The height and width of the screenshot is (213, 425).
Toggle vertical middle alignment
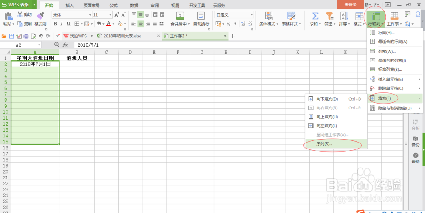click(x=140, y=15)
